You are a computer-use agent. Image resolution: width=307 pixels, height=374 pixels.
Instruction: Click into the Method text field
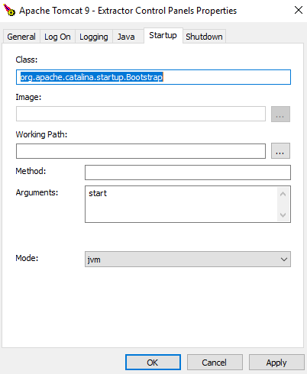point(188,172)
